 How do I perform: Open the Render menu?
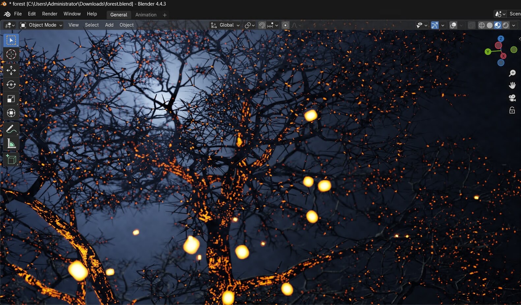point(49,14)
